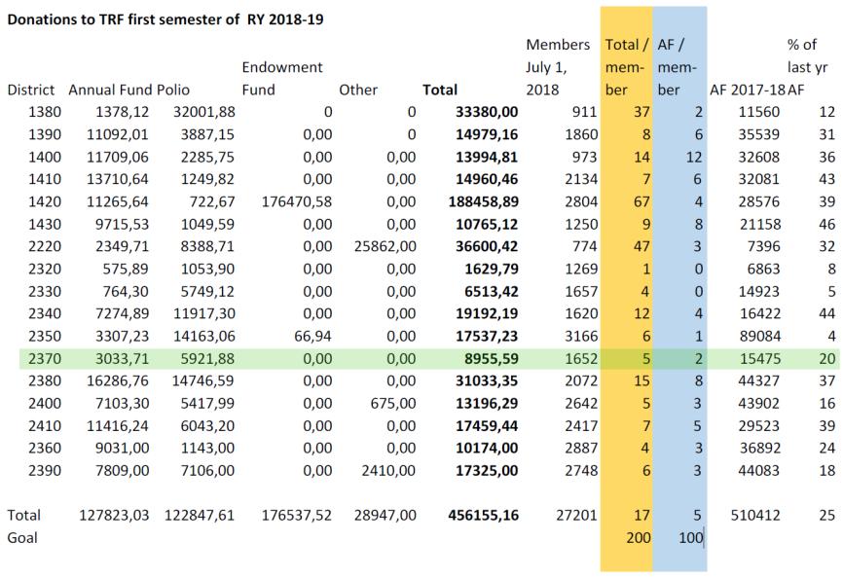Click goal value '100'
This screenshot has height=578, width=843.
(691, 537)
